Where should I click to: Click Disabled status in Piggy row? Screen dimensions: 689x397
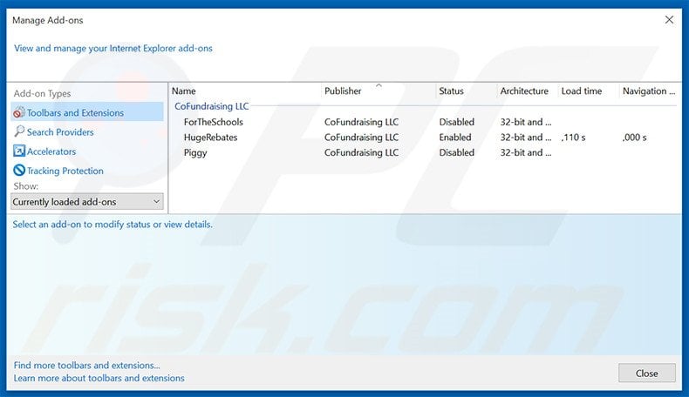[456, 152]
